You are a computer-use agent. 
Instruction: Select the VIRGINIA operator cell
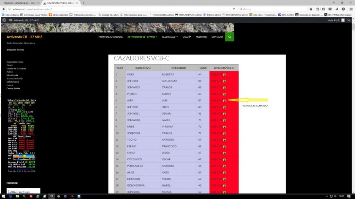[179, 126]
